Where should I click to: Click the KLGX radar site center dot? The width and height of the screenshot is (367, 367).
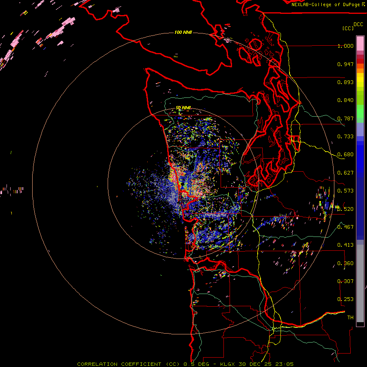coord(182,184)
